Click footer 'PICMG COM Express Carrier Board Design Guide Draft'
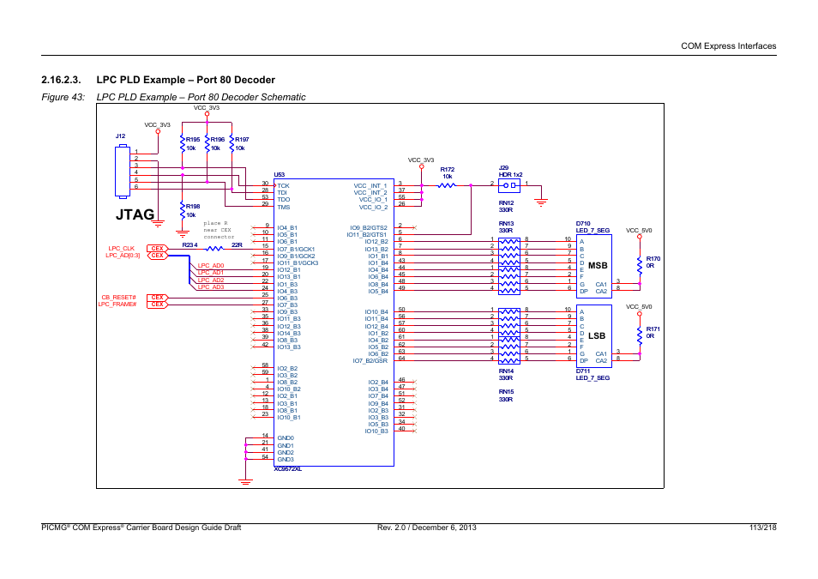The width and height of the screenshot is (818, 579). [x=141, y=528]
